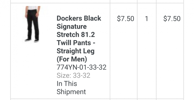Click the shoes in product photo
The image size is (194, 100).
pyautogui.click(x=32, y=40)
